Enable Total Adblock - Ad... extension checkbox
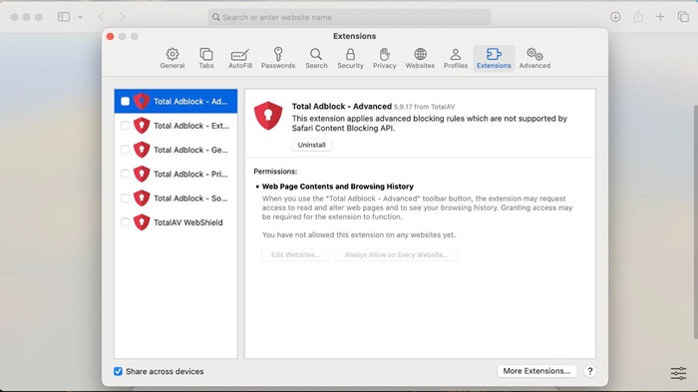 point(125,102)
